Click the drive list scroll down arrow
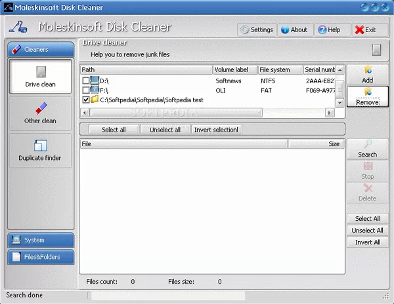Screen dimensions: 394x304 [339, 102]
